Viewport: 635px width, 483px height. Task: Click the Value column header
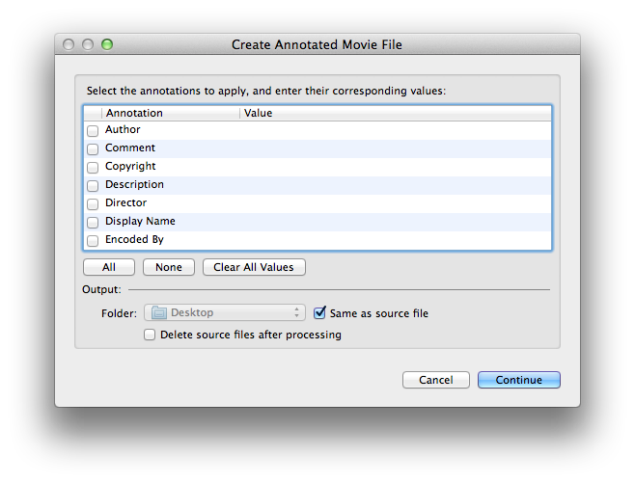click(x=396, y=113)
